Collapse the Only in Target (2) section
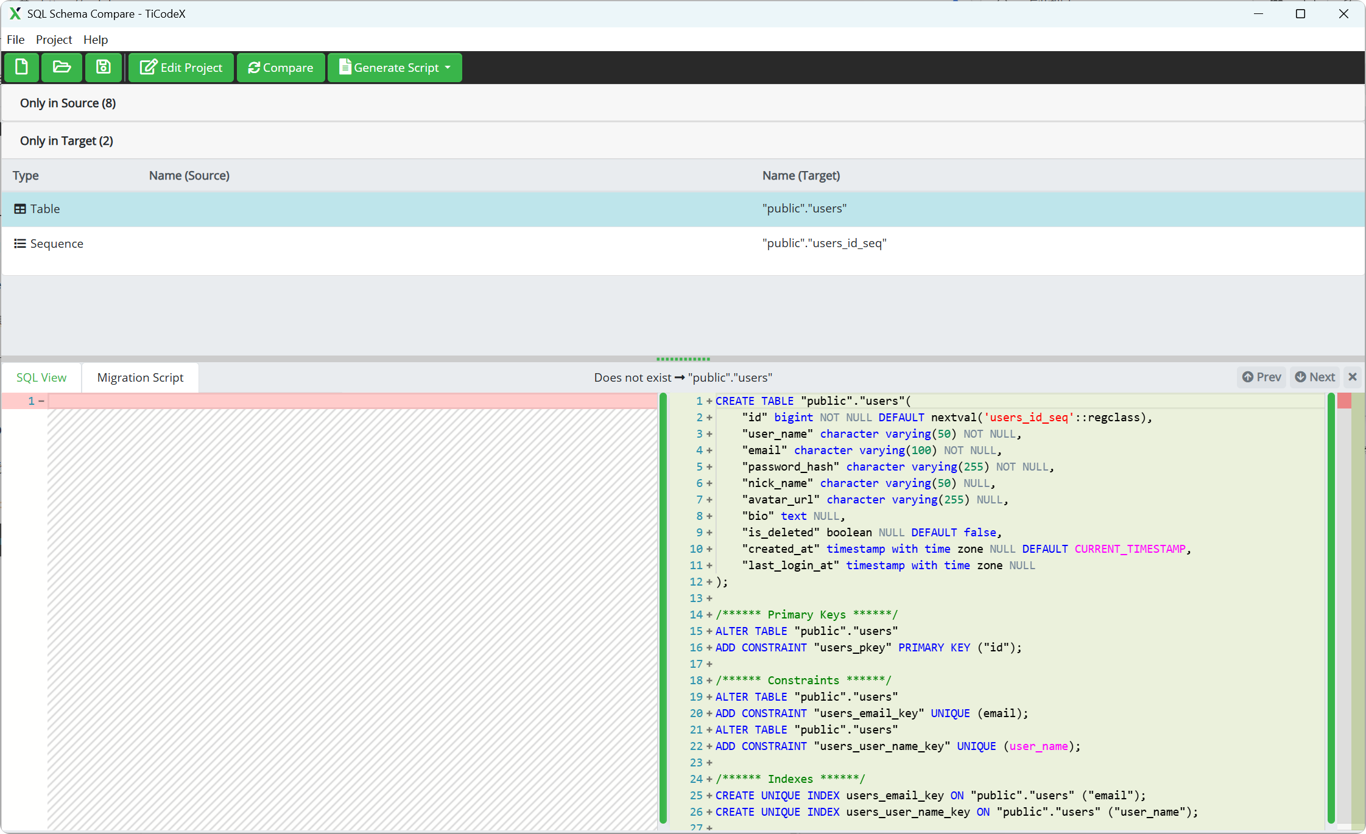This screenshot has width=1366, height=834. 66,141
